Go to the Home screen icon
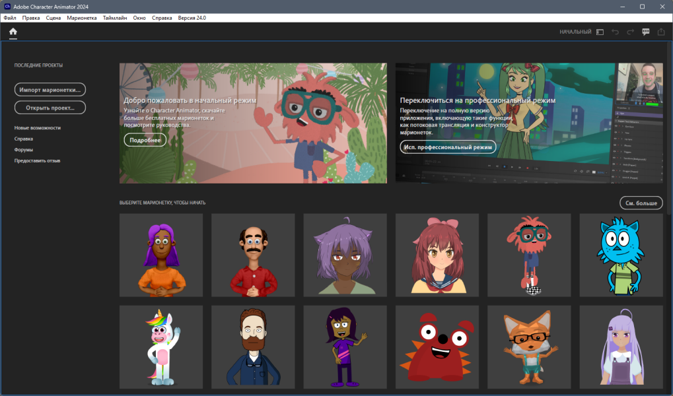The image size is (673, 396). [13, 31]
